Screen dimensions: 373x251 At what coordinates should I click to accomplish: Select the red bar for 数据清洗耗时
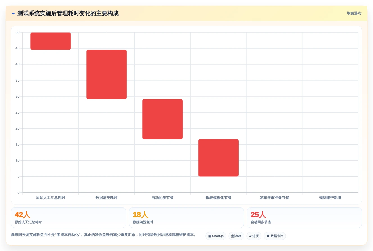tap(107, 74)
